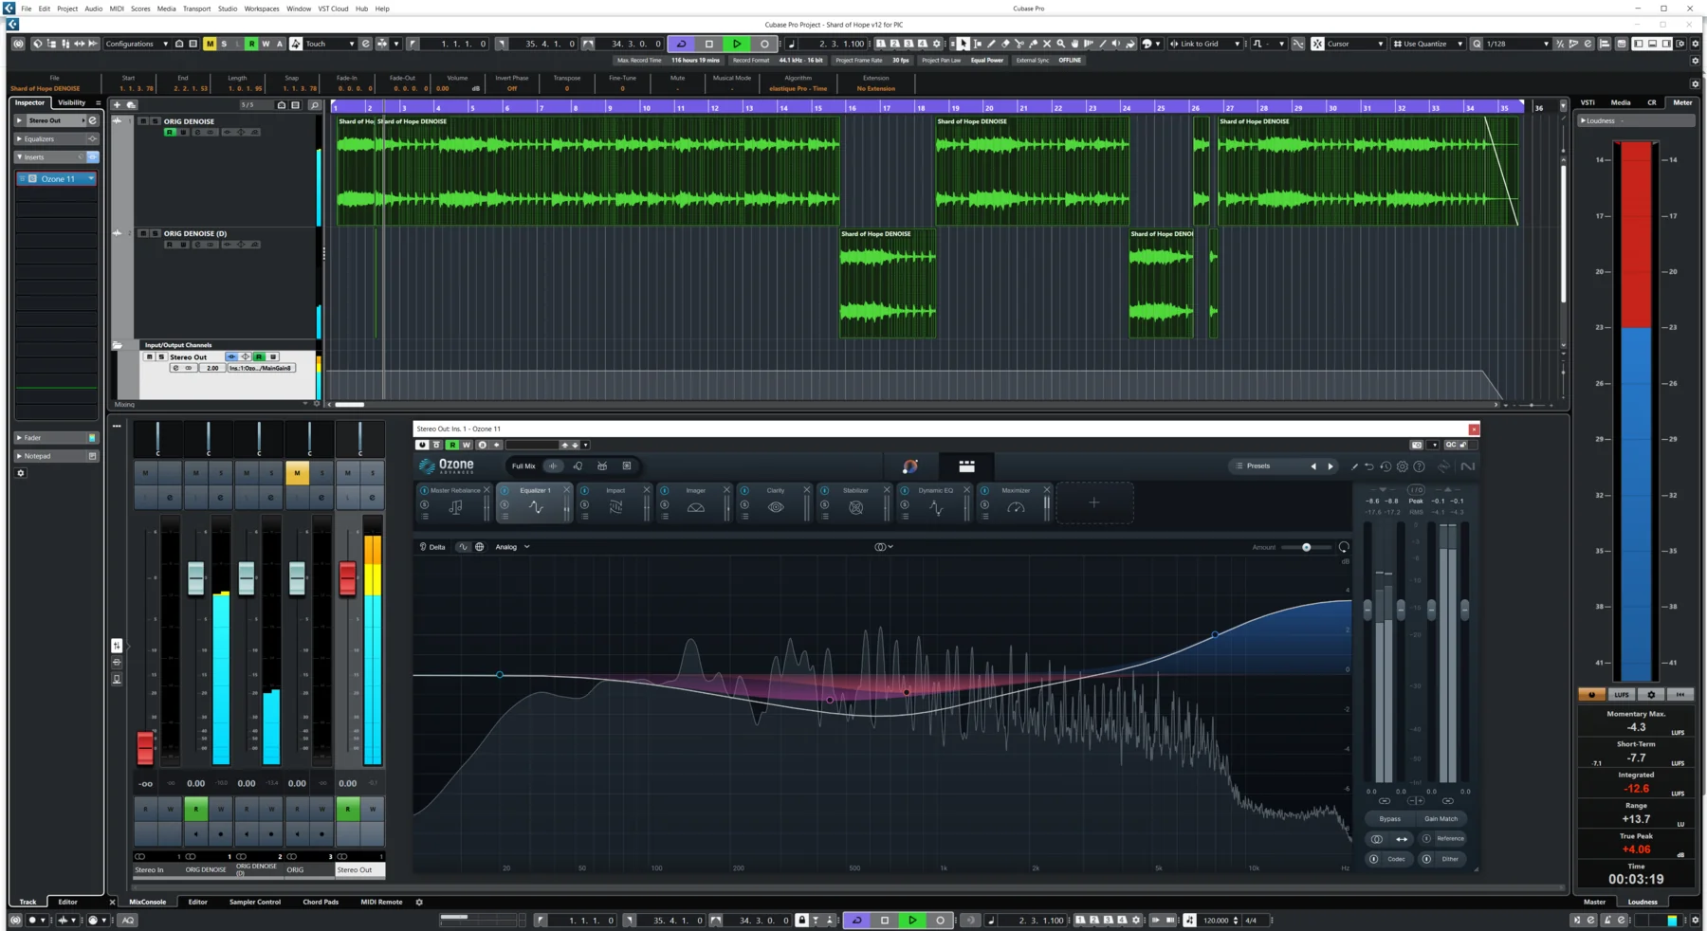
Task: Select the Imager module in Ozone
Action: [695, 502]
